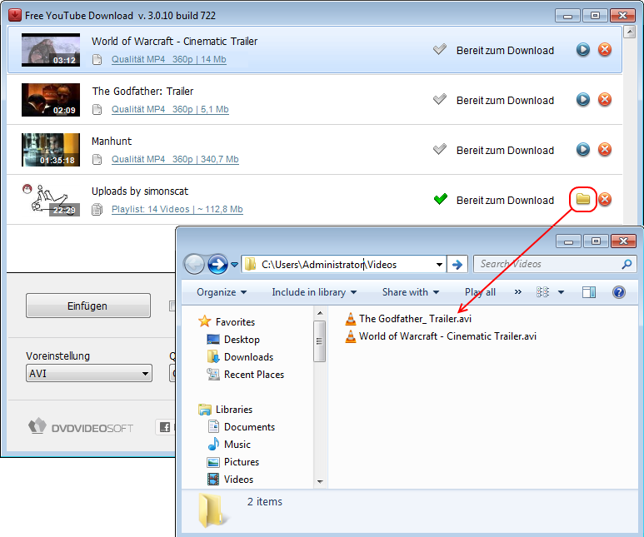644x537 pixels.
Task: Open Include in library menu
Action: click(314, 292)
